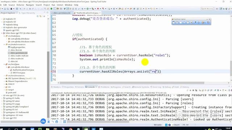This screenshot has height=130, width=232.
Task: Click the FastStone settings icon
Action: point(208,22)
